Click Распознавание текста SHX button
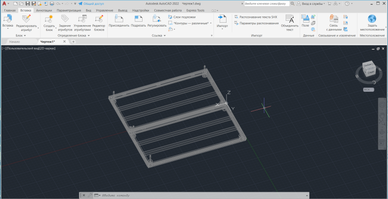This screenshot has height=199, width=388. pyautogui.click(x=256, y=16)
